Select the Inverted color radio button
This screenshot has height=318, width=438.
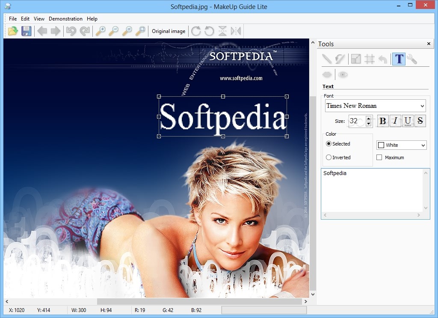[x=328, y=158]
